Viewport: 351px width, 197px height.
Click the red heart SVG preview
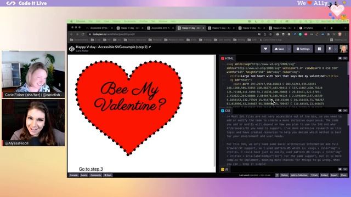coord(129,108)
